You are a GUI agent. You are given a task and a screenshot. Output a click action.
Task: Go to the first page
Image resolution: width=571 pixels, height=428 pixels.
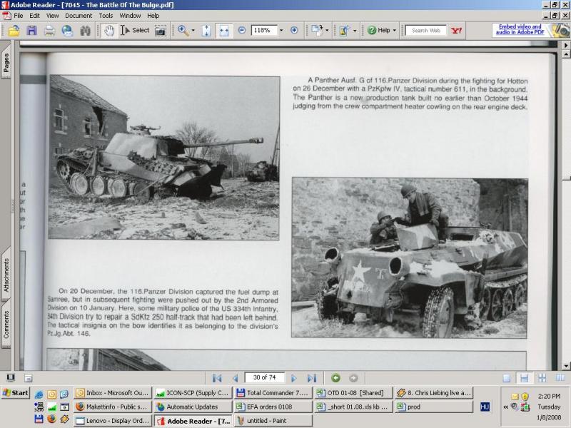click(217, 378)
